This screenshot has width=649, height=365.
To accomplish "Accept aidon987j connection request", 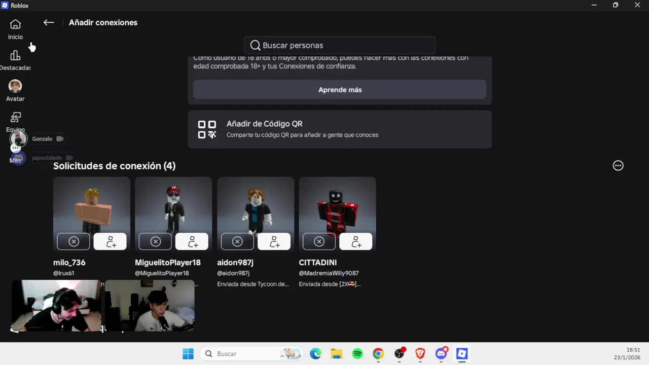I will tap(274, 242).
